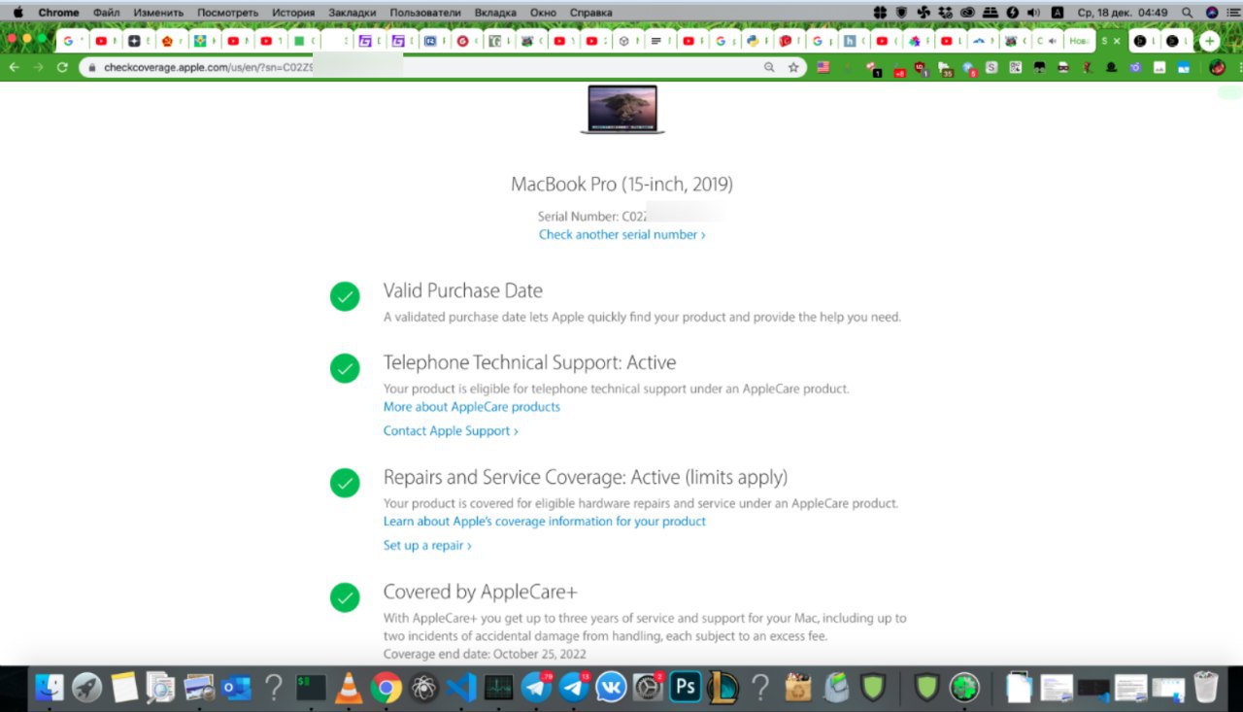Open the Изменить menu
The height and width of the screenshot is (712, 1243).
coord(158,13)
